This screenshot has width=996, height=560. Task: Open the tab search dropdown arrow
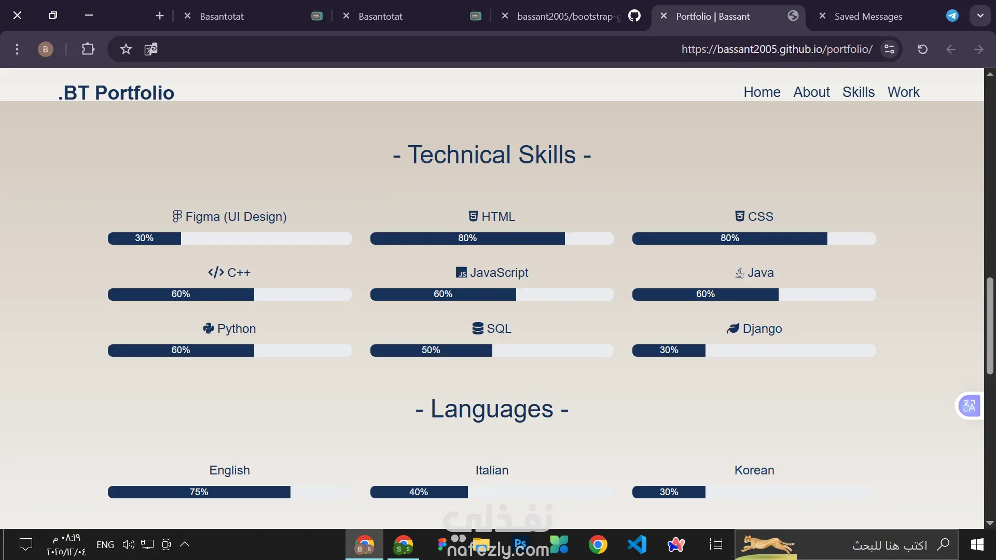[x=980, y=16]
